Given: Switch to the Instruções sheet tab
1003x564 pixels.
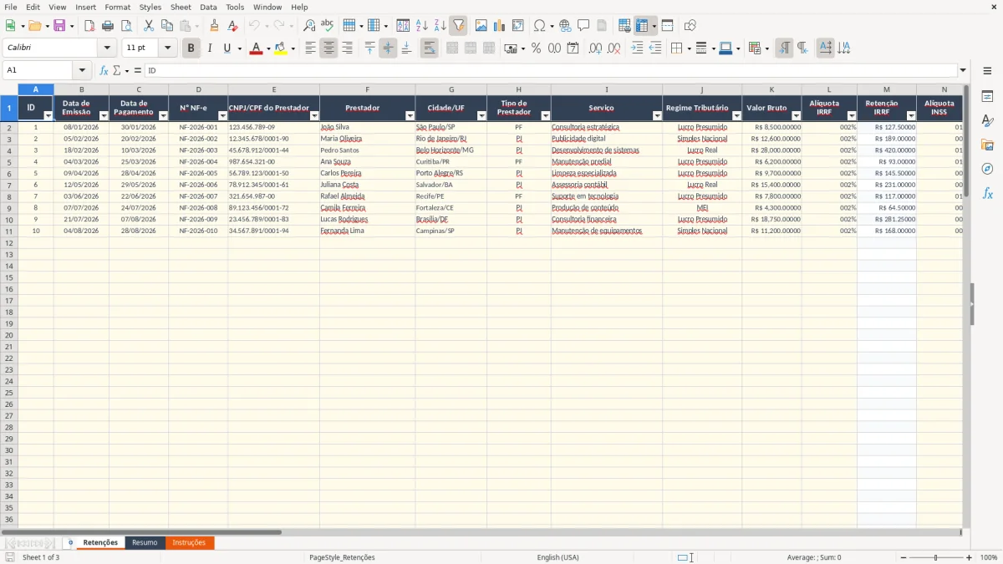Looking at the screenshot, I should (189, 543).
